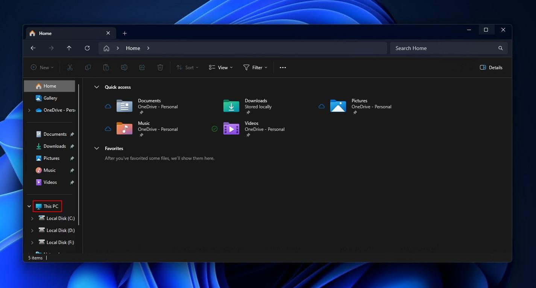Screen dimensions: 536x288
Task: Click Music folder icon in Quick access
Action: coord(125,129)
